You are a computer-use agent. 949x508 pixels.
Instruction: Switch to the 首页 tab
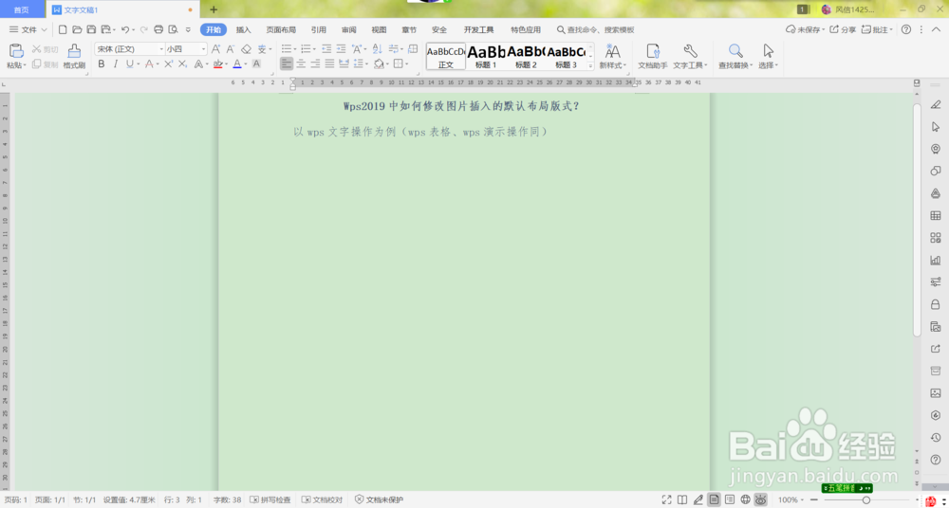[x=22, y=9]
